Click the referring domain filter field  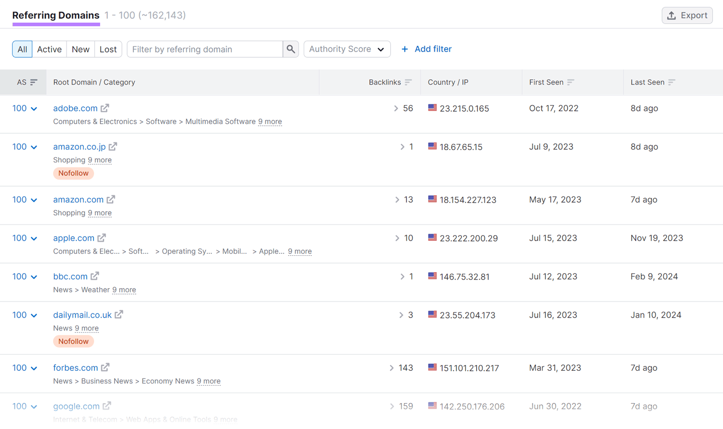pyautogui.click(x=204, y=49)
